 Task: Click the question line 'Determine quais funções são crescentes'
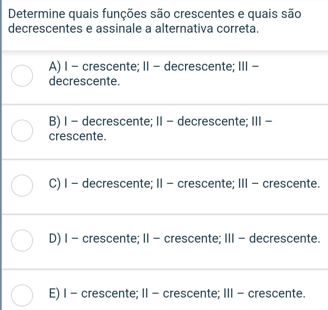153,14
